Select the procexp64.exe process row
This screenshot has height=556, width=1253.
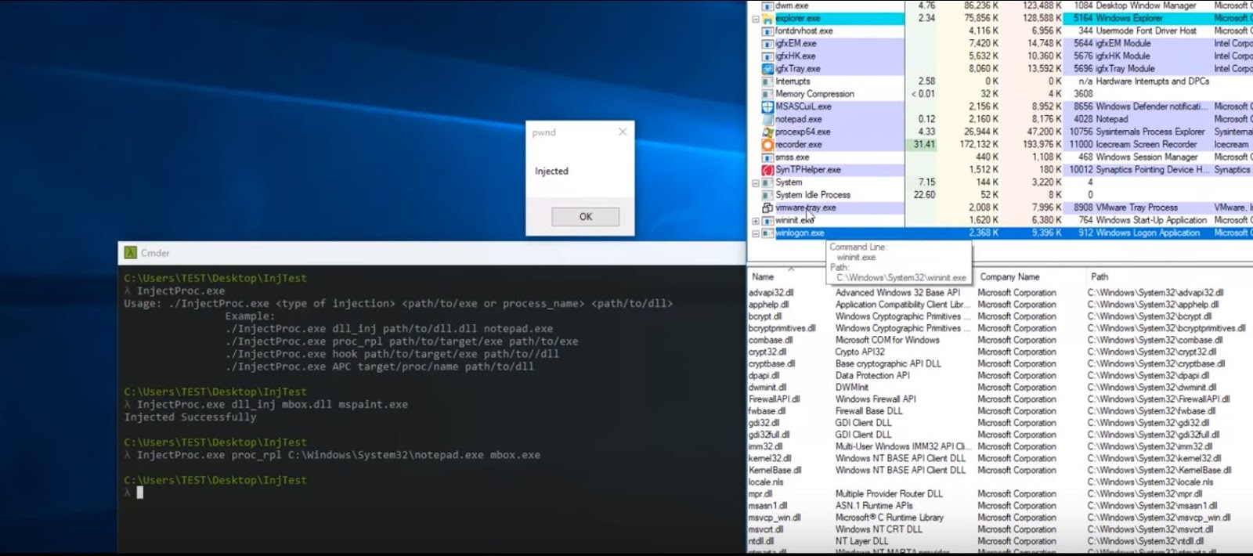click(x=1001, y=132)
